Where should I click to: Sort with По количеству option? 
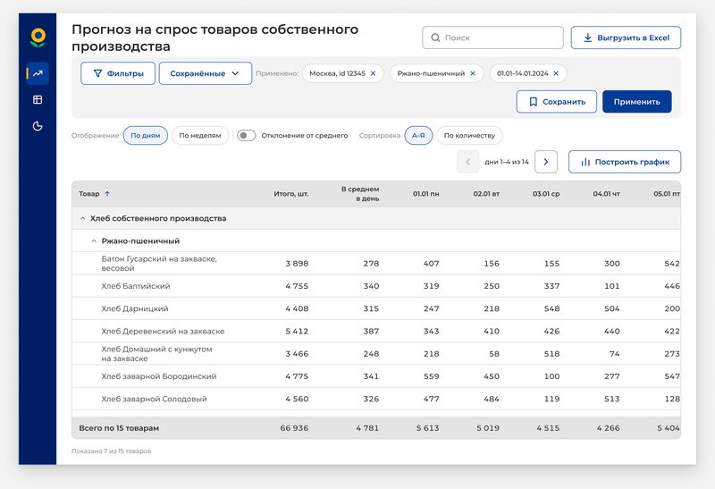(x=469, y=136)
